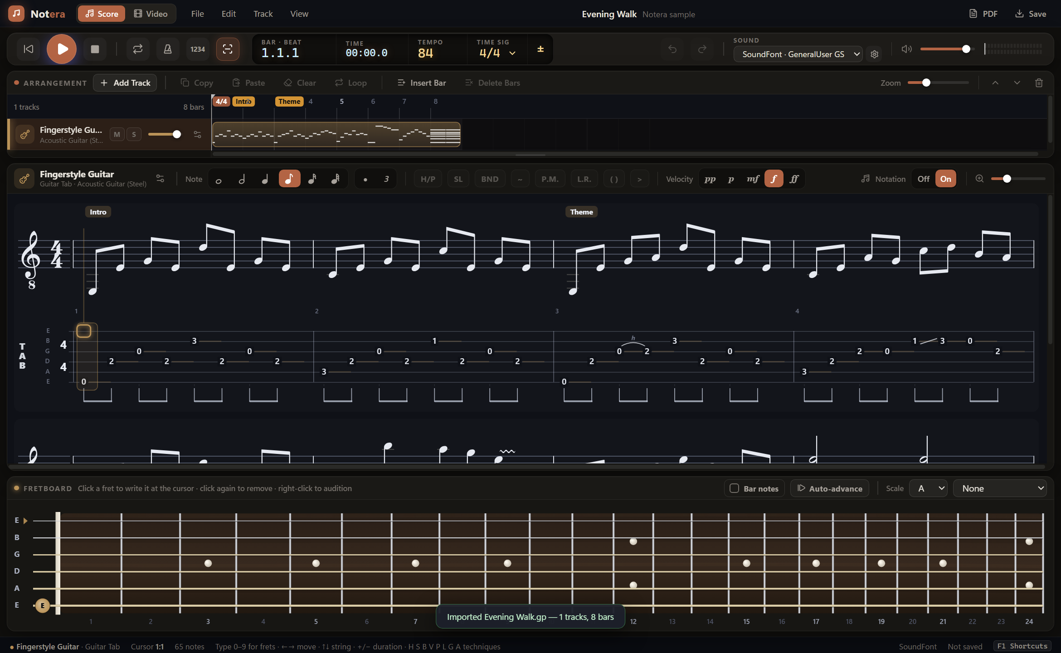This screenshot has height=653, width=1061.
Task: Set velocity to ff
Action: click(794, 179)
